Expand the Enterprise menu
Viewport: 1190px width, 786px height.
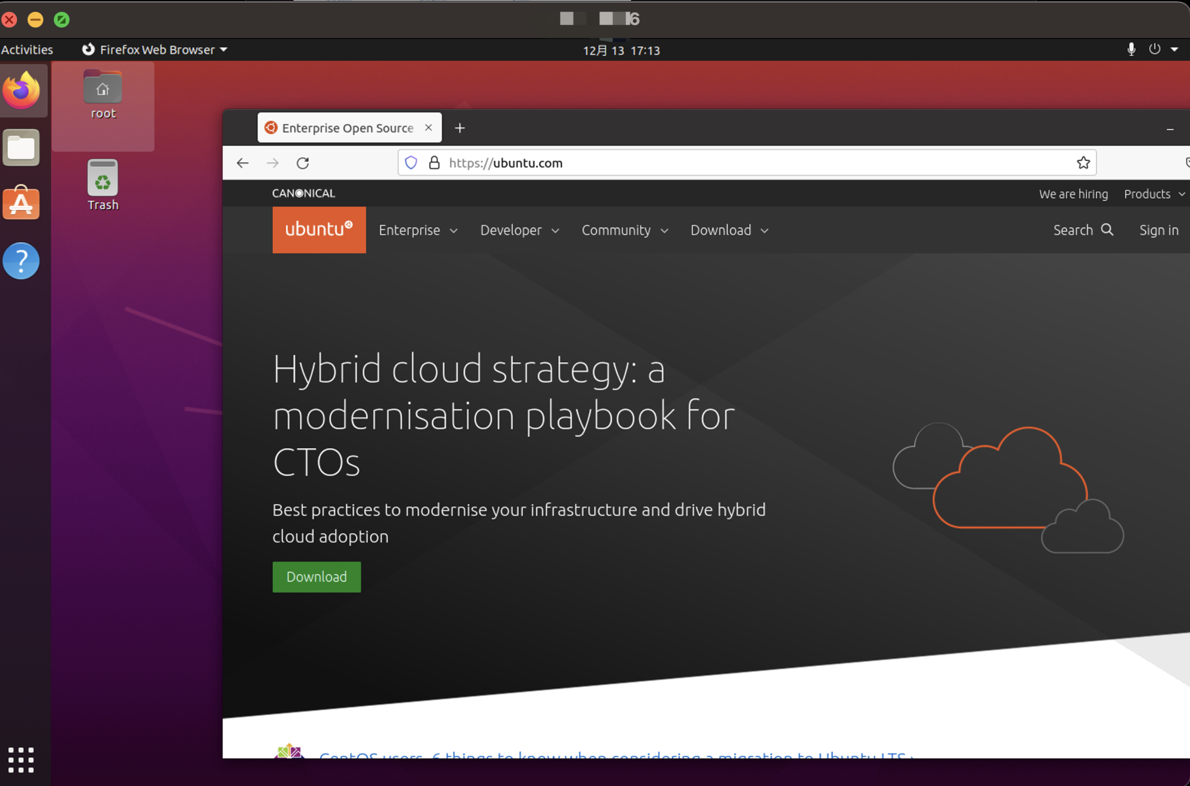pyautogui.click(x=418, y=230)
